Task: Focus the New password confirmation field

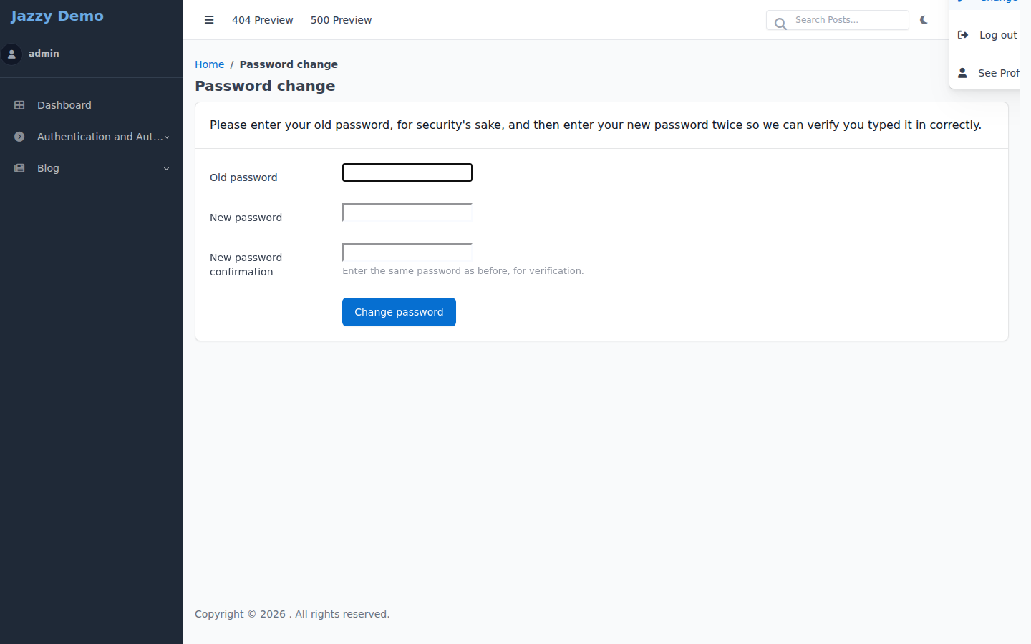Action: click(407, 253)
